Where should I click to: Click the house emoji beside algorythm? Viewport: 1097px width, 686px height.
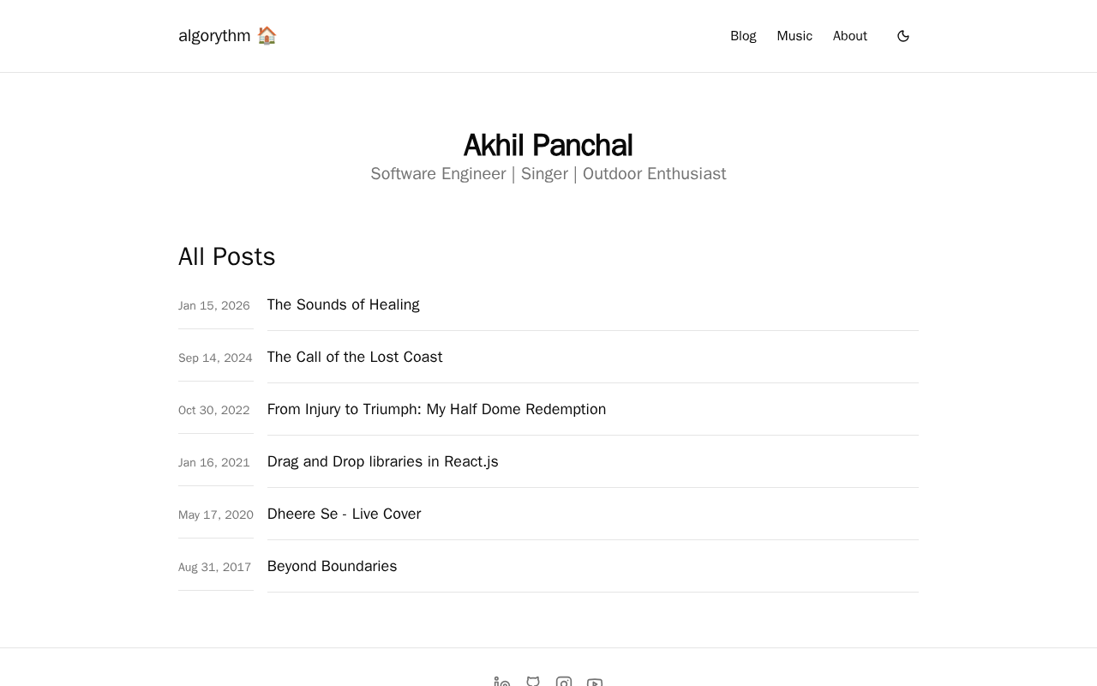click(267, 35)
